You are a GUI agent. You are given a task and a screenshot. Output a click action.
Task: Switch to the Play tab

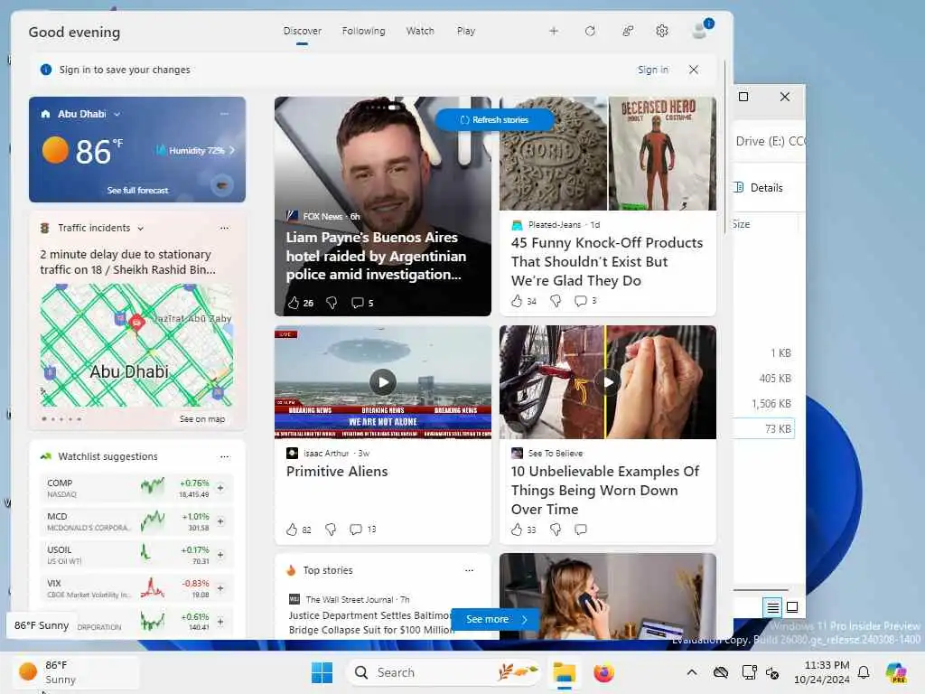click(466, 31)
